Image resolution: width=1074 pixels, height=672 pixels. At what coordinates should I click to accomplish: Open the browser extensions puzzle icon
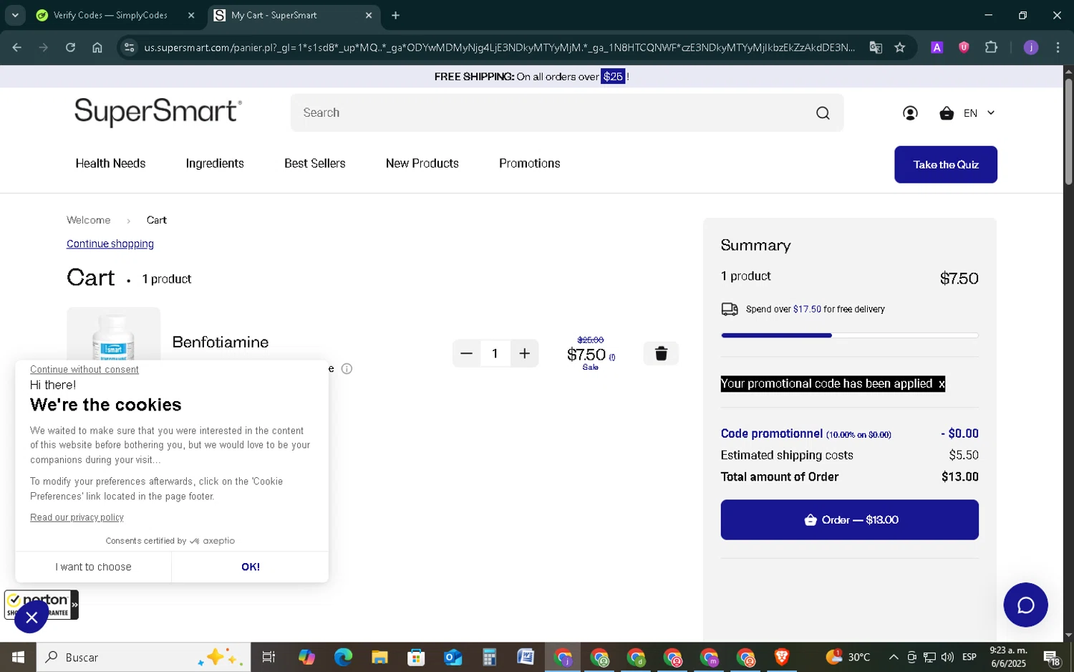tap(991, 48)
